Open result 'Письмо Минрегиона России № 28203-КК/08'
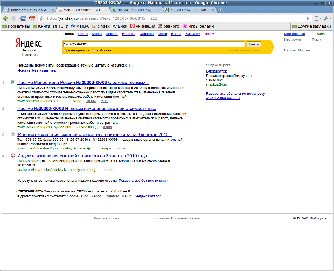Viewport: 334px width, 271px height. (x=83, y=82)
